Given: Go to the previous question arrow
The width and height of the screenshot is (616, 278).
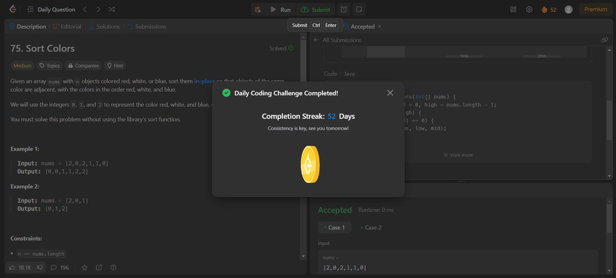Looking at the screenshot, I should (x=85, y=10).
